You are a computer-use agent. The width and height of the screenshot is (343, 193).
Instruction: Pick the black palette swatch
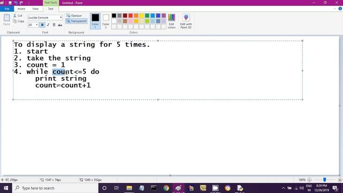tap(114, 16)
